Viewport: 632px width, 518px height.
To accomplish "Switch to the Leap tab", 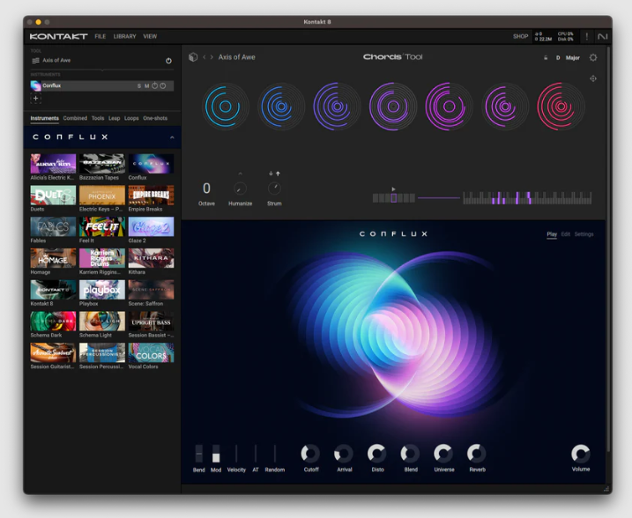I will click(x=114, y=118).
